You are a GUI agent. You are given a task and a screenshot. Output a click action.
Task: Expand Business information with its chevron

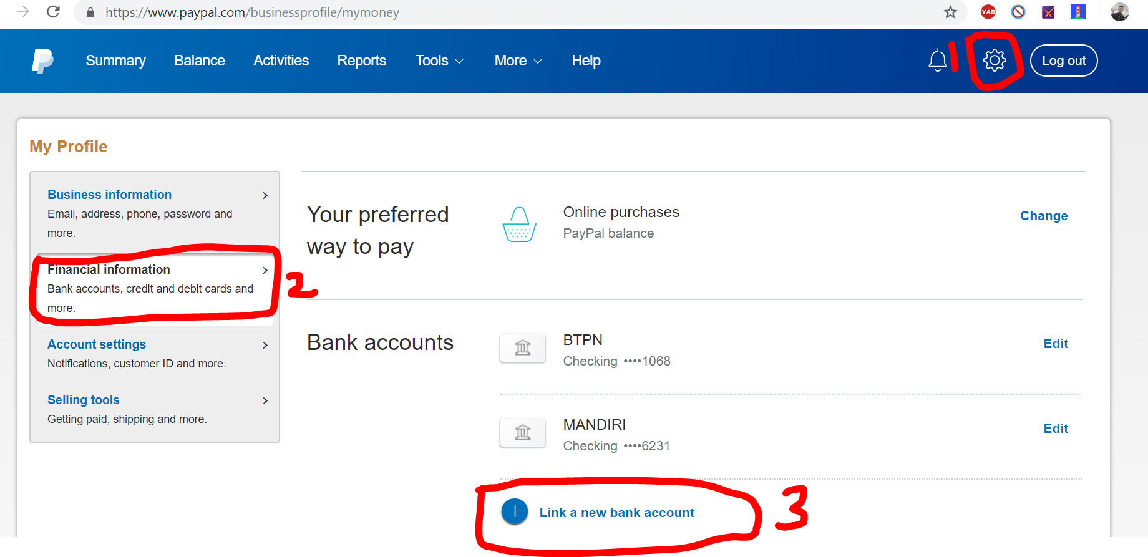tap(265, 195)
